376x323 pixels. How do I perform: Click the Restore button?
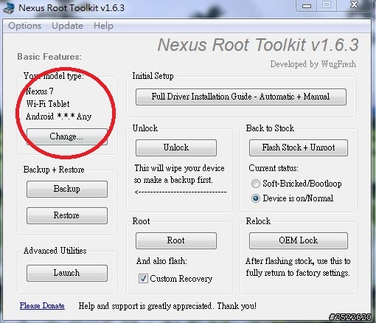[x=67, y=215]
